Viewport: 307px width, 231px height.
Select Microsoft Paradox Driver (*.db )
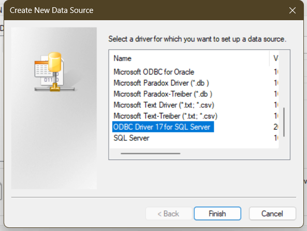(x=161, y=83)
